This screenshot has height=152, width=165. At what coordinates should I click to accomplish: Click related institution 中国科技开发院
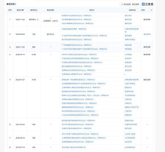tap(130, 124)
